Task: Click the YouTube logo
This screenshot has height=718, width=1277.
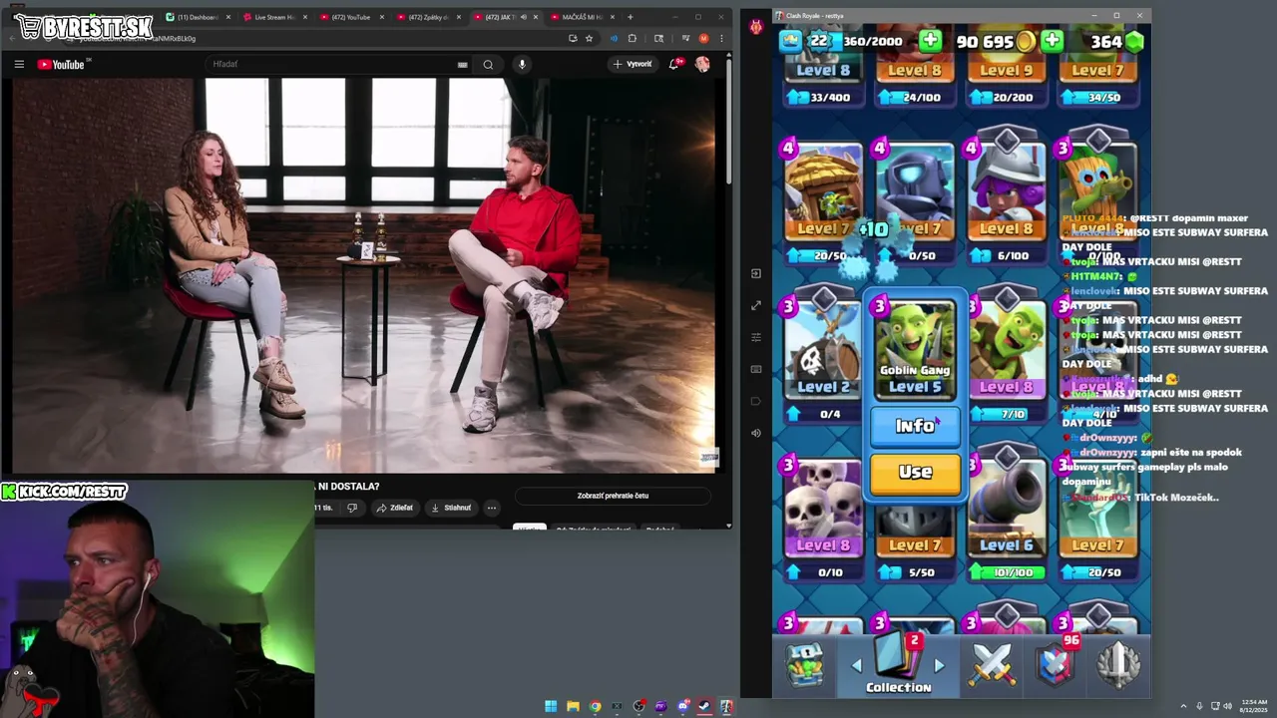Action: coord(63,64)
